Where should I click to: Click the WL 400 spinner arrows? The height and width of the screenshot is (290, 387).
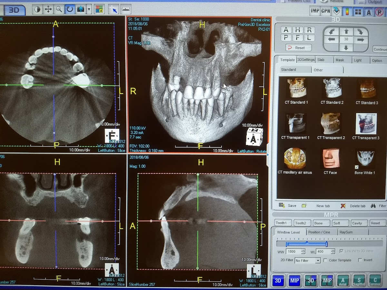click(x=333, y=251)
